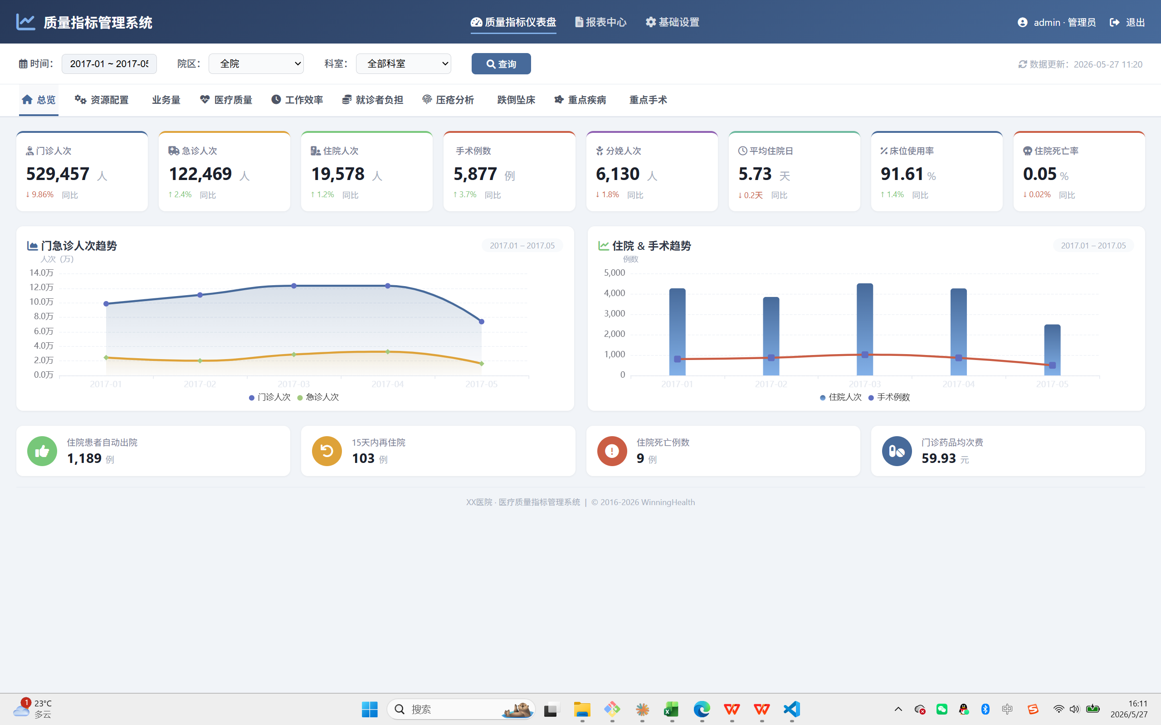The height and width of the screenshot is (725, 1161).
Task: Open Visual Studio Code from taskbar
Action: (792, 709)
